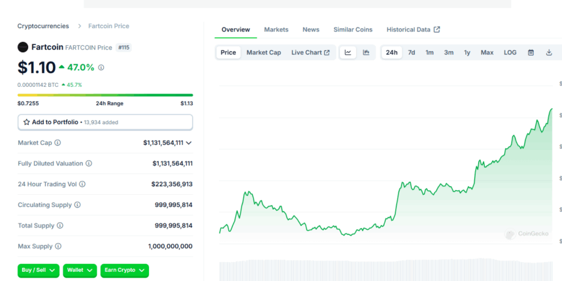Click the 0.00001142 BTC price text
Viewport: 562px width, 281px height.
38,85
